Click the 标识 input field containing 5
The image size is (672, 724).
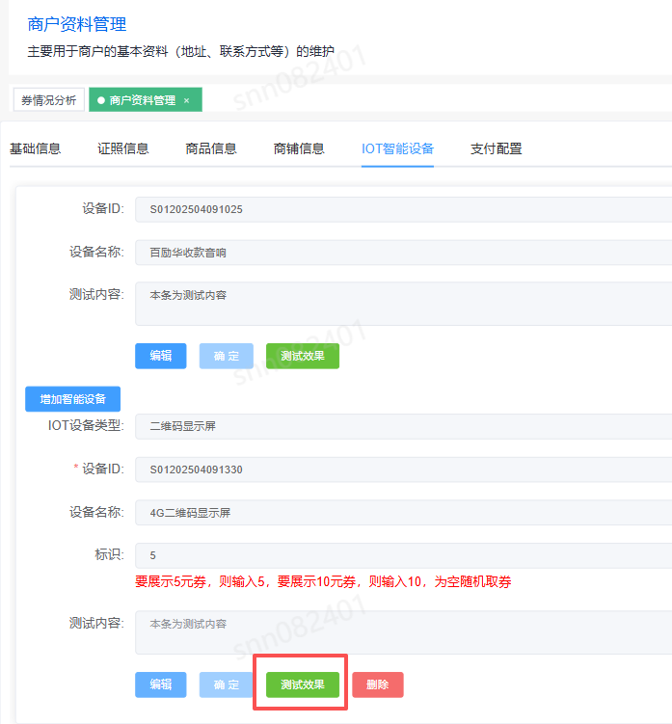(403, 555)
